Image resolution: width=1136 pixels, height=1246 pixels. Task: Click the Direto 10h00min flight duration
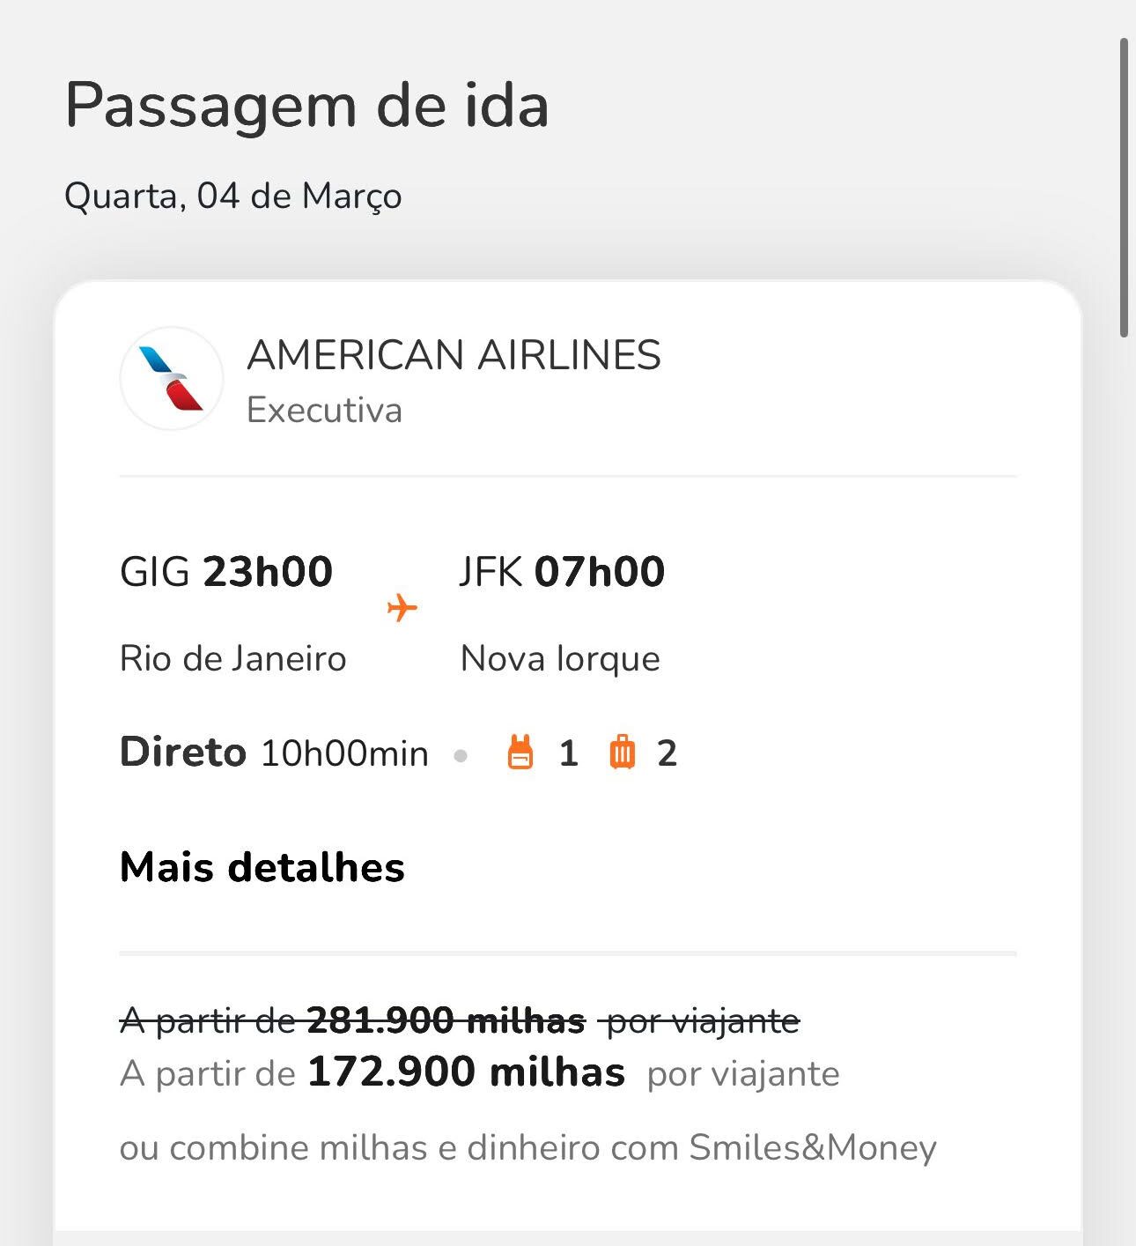pyautogui.click(x=274, y=753)
